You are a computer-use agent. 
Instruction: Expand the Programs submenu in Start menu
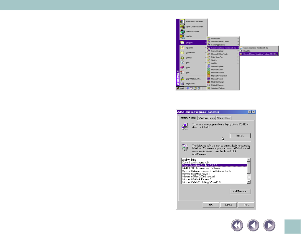[193, 43]
